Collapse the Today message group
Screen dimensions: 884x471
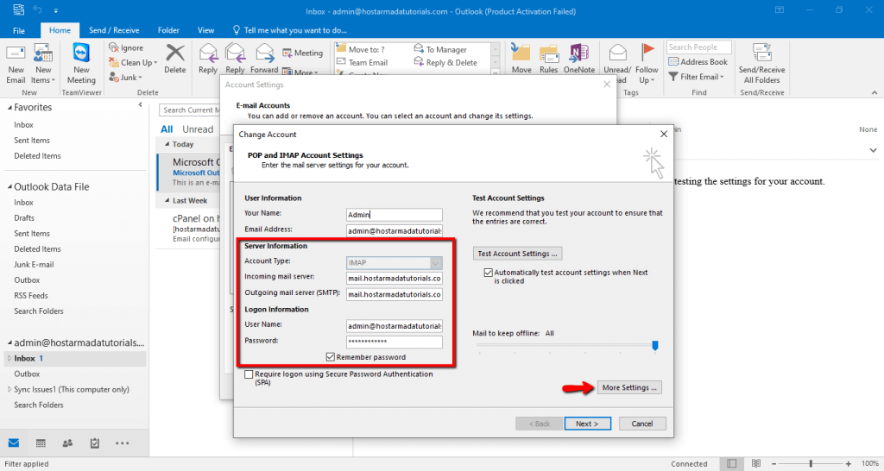tap(167, 144)
